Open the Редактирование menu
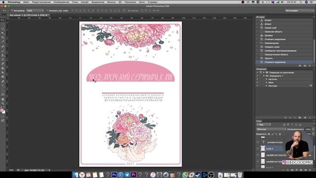Screen dimensions: 316x178 (41, 2)
